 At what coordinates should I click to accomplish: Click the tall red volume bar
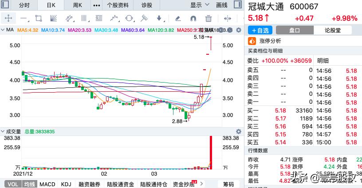click(211, 153)
